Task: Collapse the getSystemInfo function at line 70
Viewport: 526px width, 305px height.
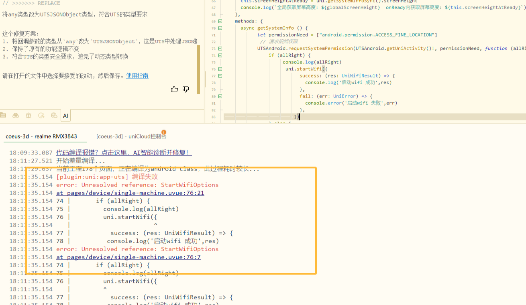Action: (220, 28)
